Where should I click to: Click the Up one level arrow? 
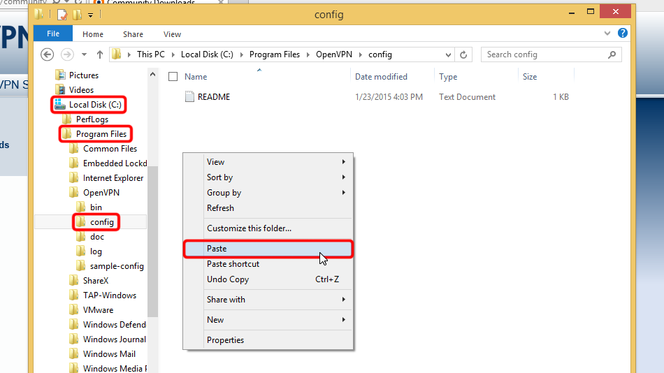(100, 54)
